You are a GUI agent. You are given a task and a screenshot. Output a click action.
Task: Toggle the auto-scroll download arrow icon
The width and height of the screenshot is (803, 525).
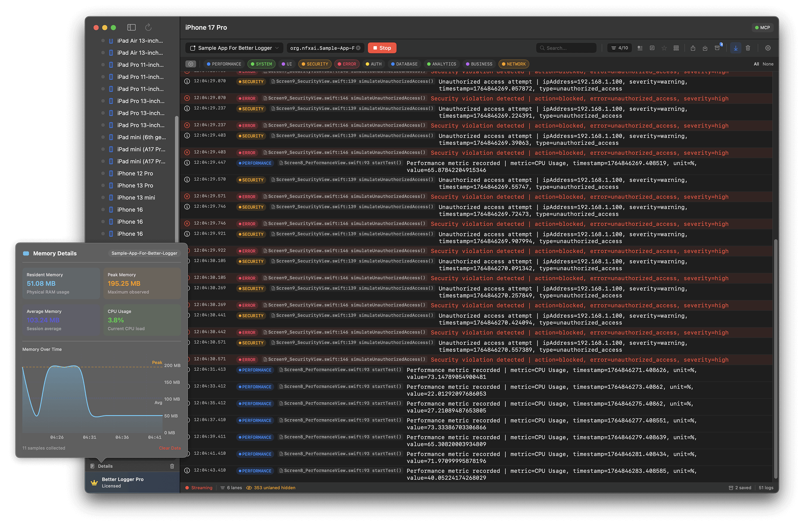[735, 48]
